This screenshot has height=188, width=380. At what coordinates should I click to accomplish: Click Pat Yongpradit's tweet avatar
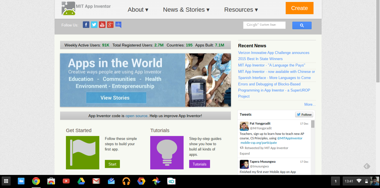(244, 126)
